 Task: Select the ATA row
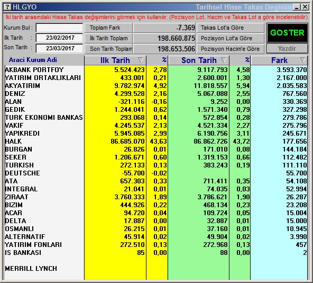156,181
